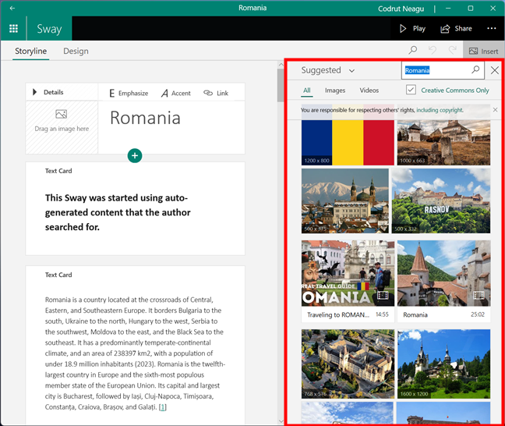Image resolution: width=505 pixels, height=426 pixels.
Task: Expand the Details disclosure triangle
Action: [35, 93]
